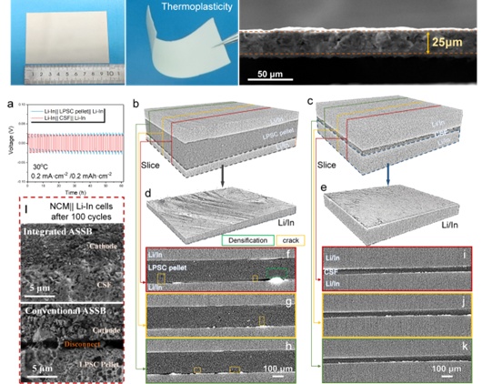Screen dimensions: 502x384
Task: Click the black arrow pointing to panel d
Action: pos(223,176)
